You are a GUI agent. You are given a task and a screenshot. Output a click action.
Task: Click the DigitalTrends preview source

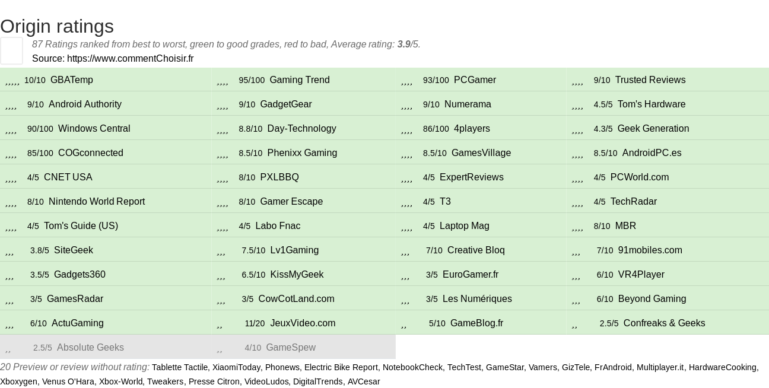click(x=317, y=381)
